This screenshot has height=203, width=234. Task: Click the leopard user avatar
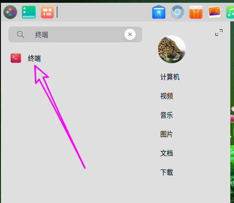coord(172,49)
